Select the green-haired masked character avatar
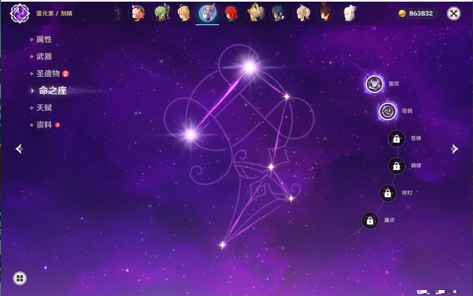The width and height of the screenshot is (473, 296). (161, 13)
